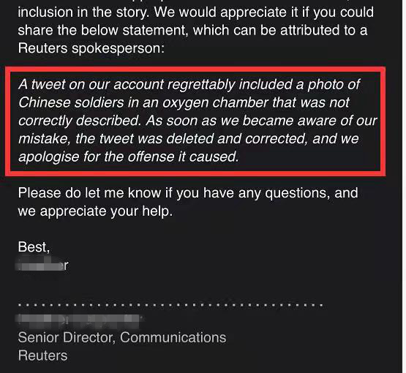Click the title "Senior Director, Communications"
The width and height of the screenshot is (406, 373).
122,338
